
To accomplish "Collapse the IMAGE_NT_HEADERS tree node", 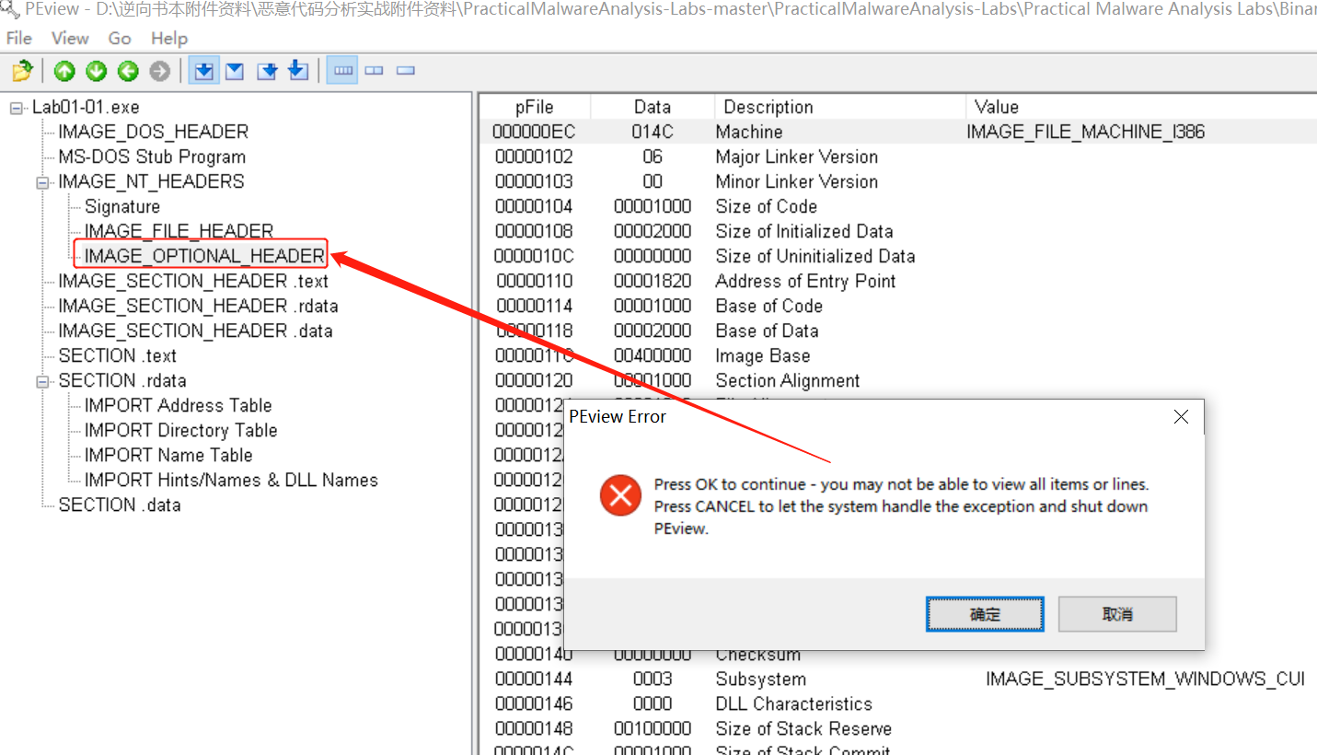I will [42, 182].
